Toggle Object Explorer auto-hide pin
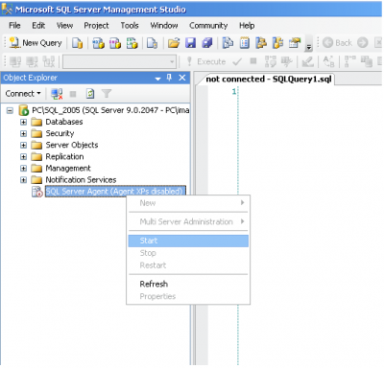This screenshot has height=368, width=384. click(x=169, y=78)
